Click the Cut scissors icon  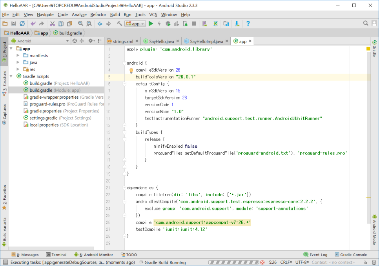pos(52,24)
